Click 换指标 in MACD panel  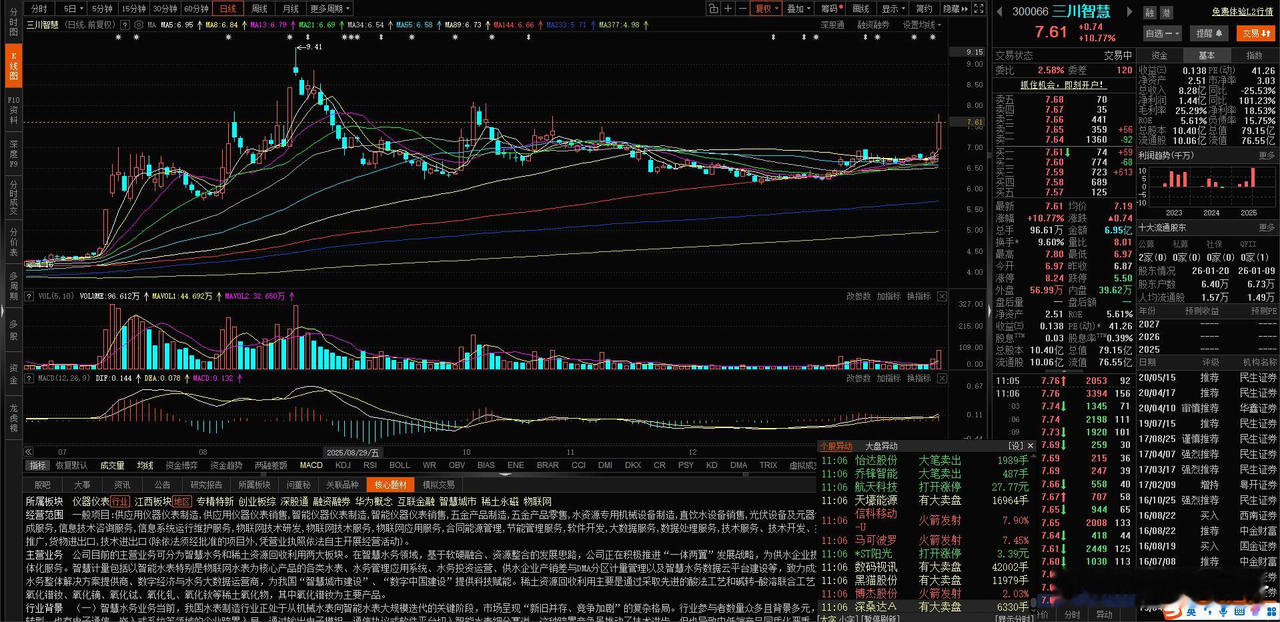click(x=918, y=378)
